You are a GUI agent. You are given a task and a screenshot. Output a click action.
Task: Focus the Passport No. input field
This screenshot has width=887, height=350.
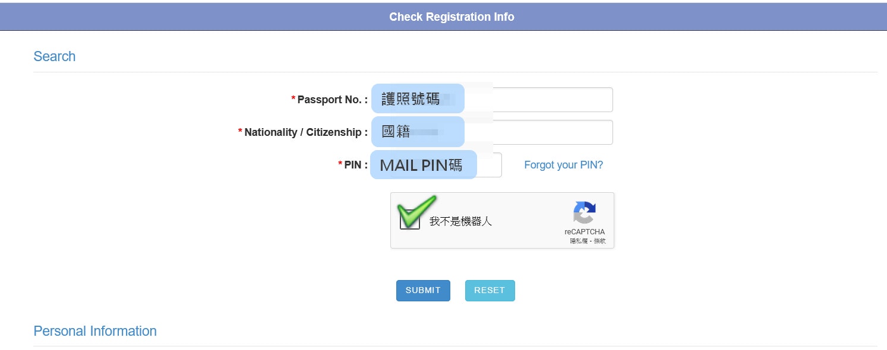[x=493, y=100]
